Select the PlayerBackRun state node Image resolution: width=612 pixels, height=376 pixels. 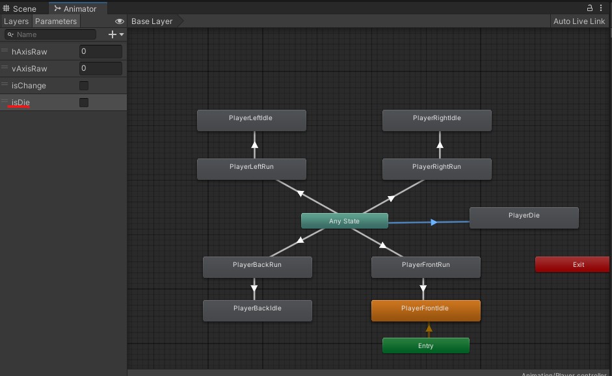point(257,267)
